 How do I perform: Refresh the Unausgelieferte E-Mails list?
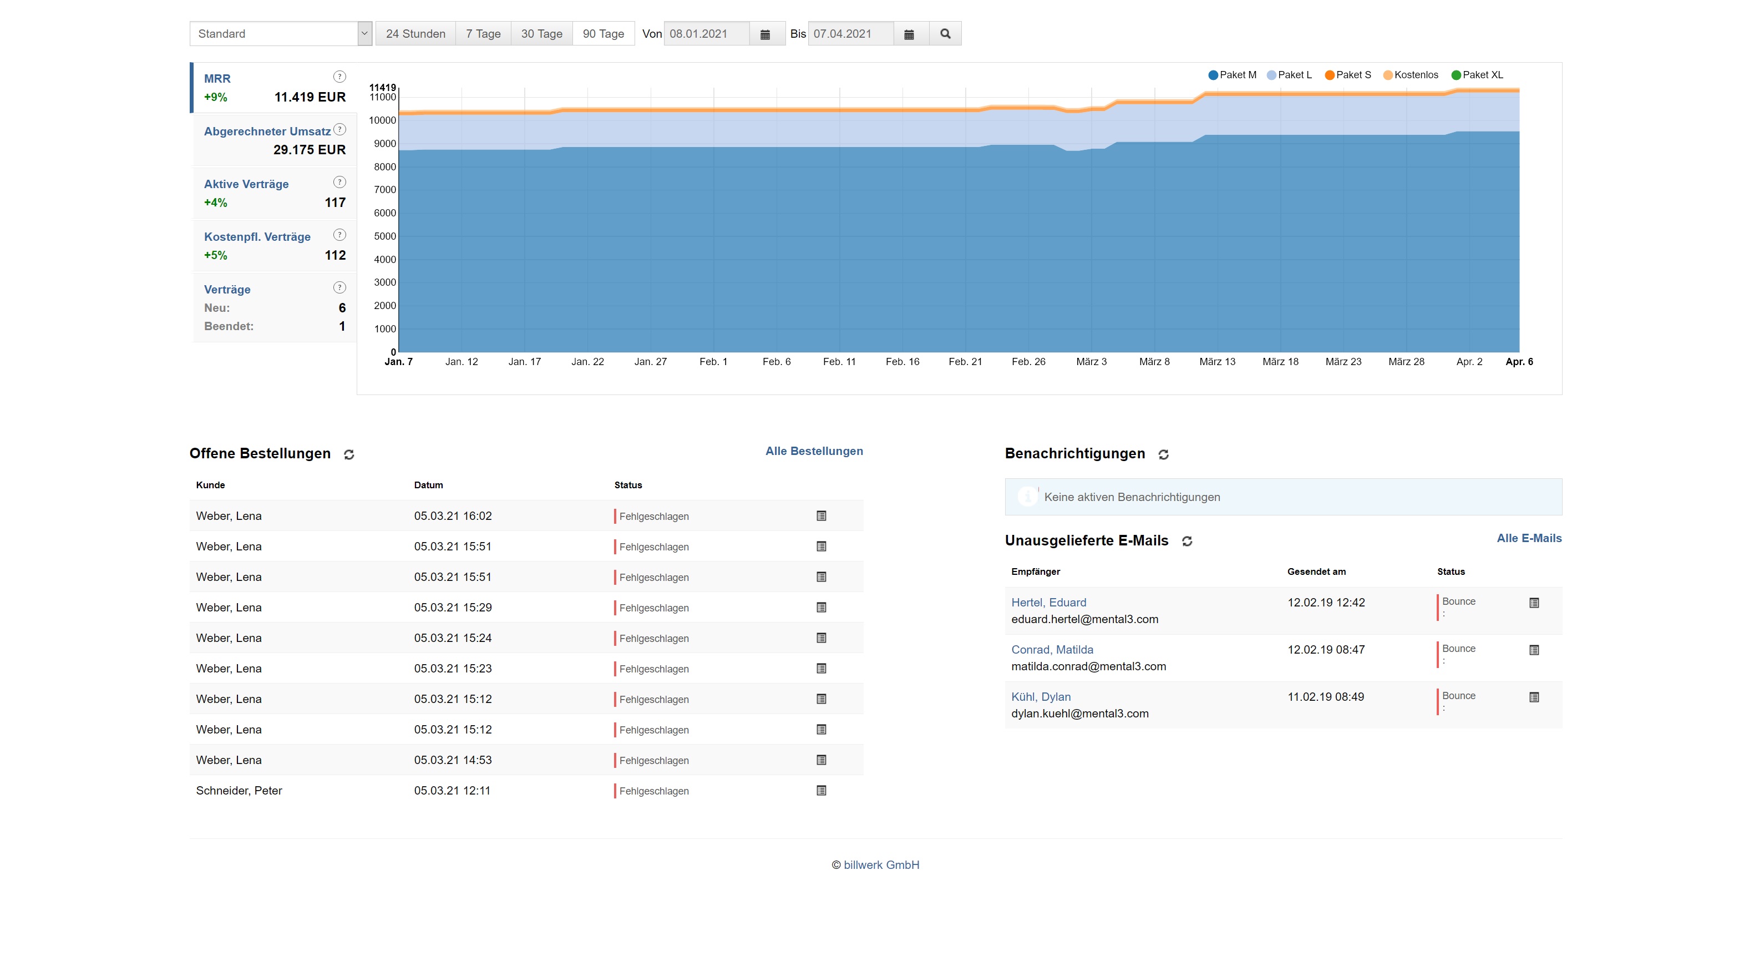[1187, 542]
